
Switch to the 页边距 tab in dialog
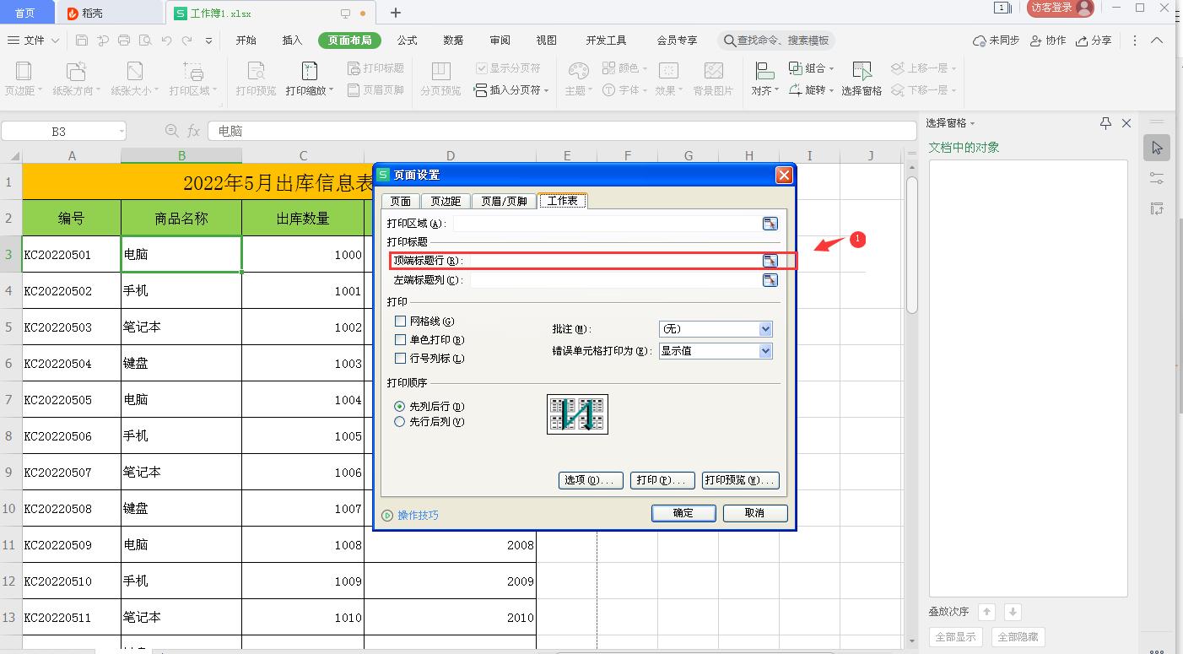tap(446, 201)
